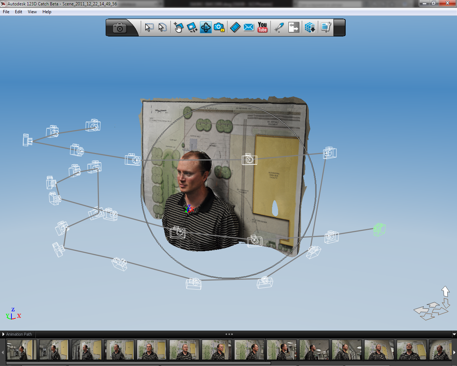Select the rectangle selection tool
This screenshot has width=457, height=366.
coord(149,28)
